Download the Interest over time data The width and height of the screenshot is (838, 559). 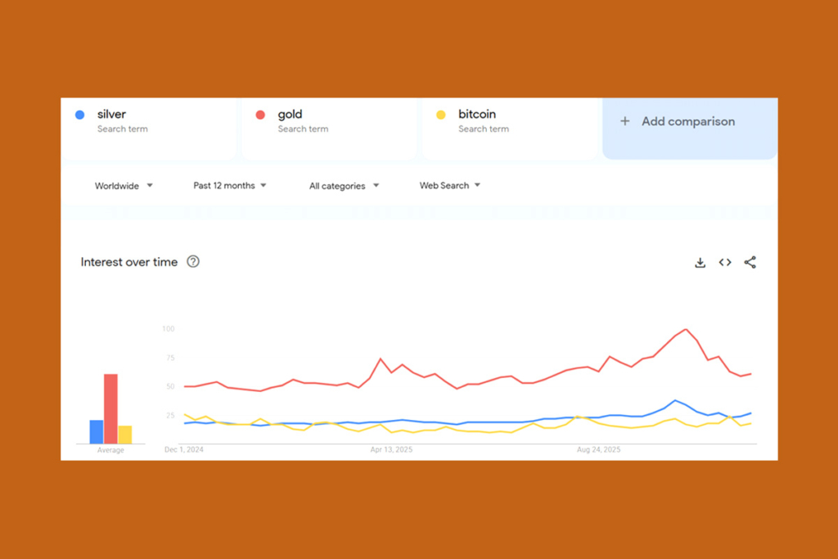[x=700, y=262]
